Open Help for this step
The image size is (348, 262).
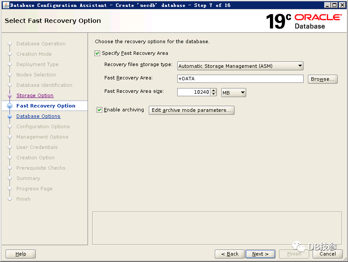[x=21, y=254]
